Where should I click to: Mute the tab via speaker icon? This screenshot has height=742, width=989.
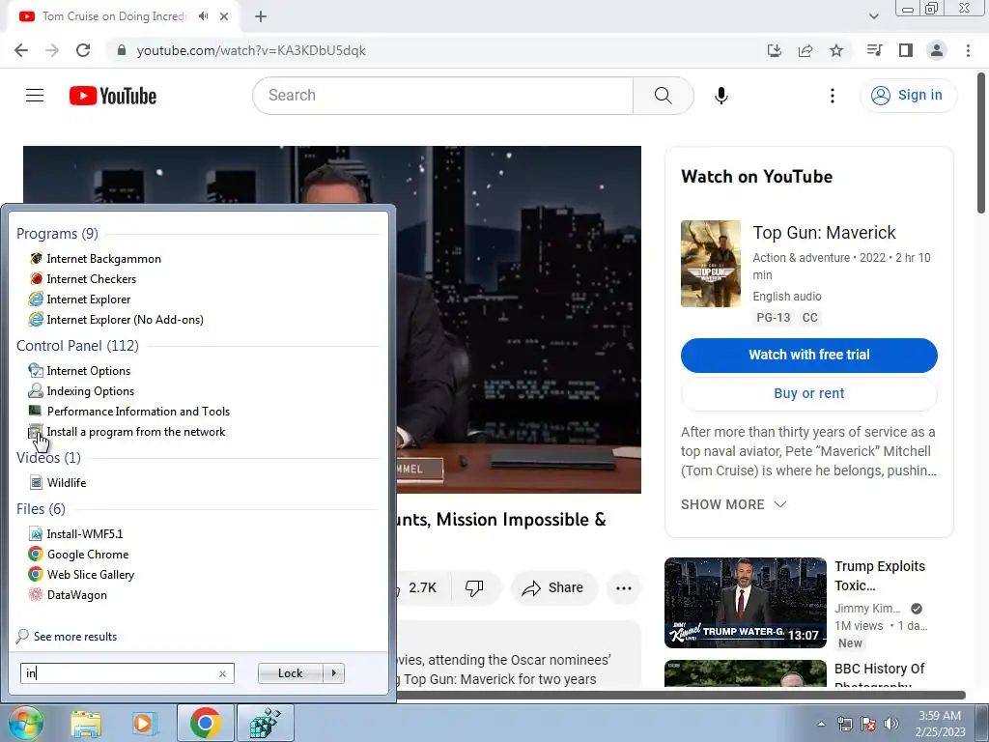click(x=203, y=16)
